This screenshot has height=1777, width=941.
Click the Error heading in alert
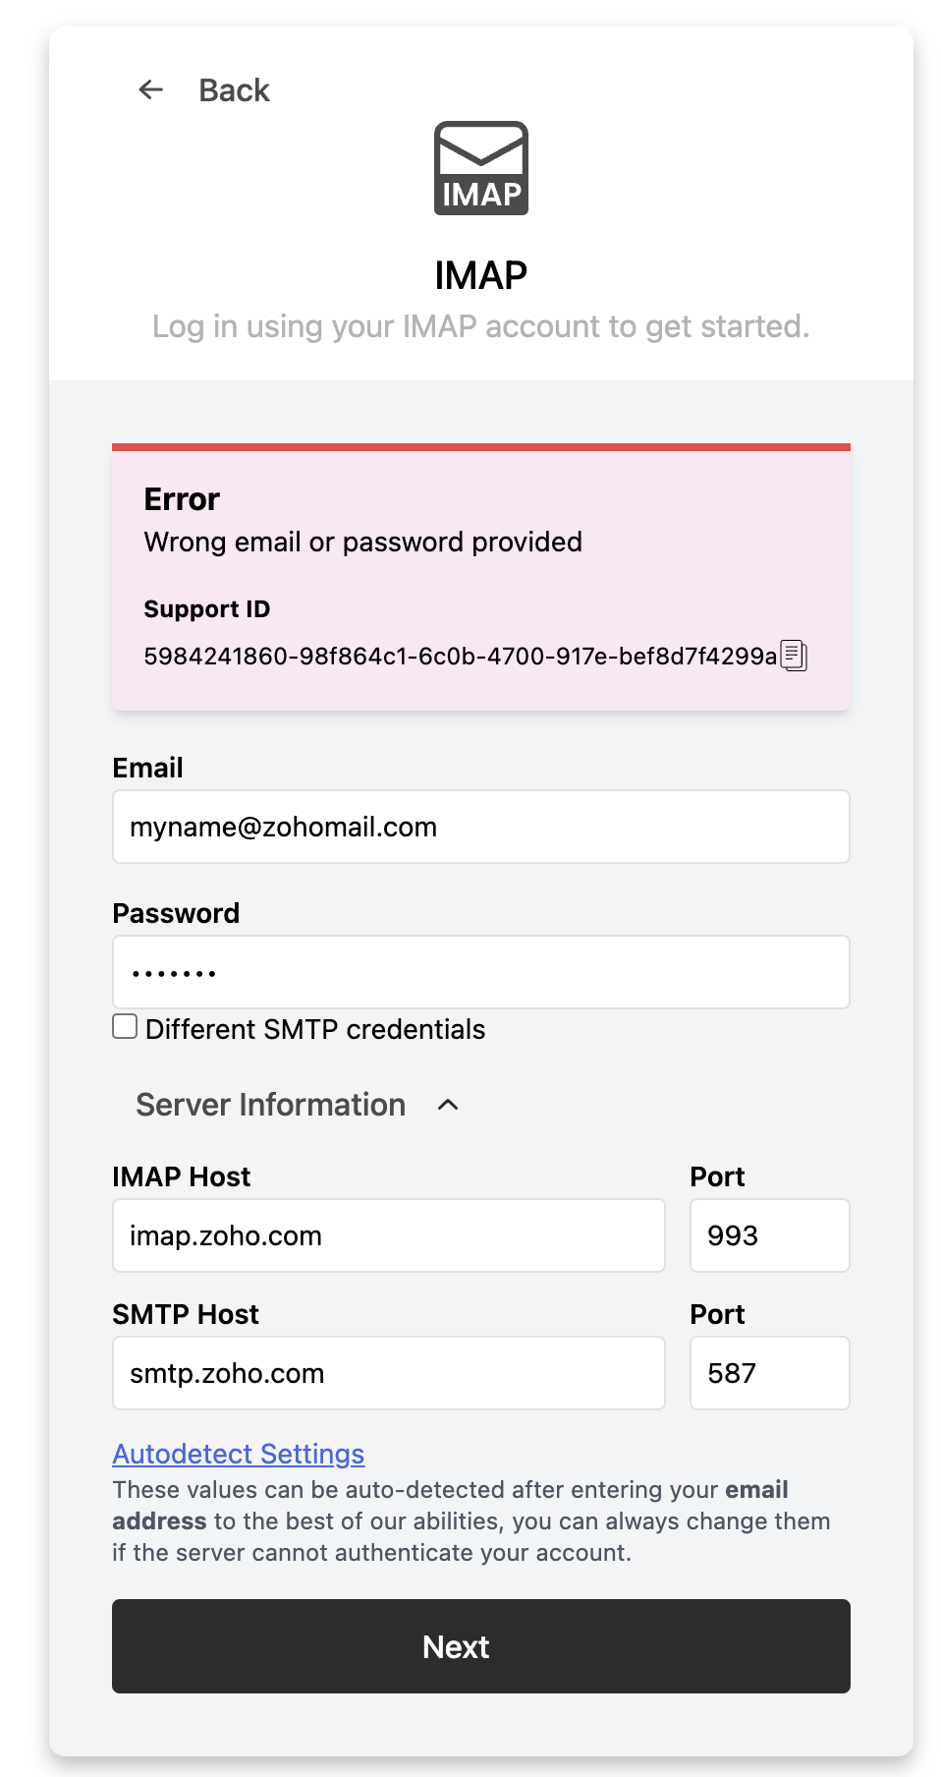tap(182, 499)
